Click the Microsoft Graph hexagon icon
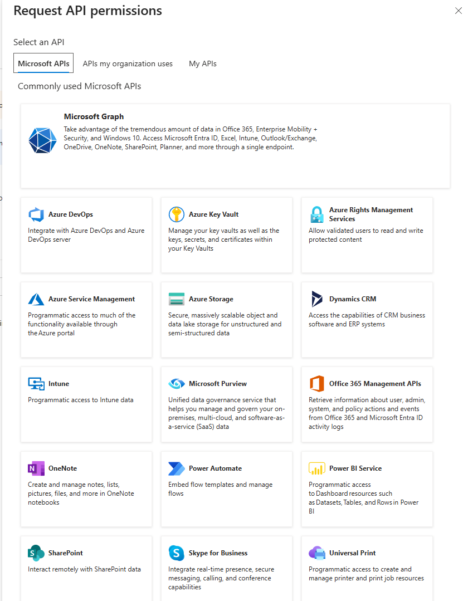The image size is (468, 601). (x=42, y=140)
